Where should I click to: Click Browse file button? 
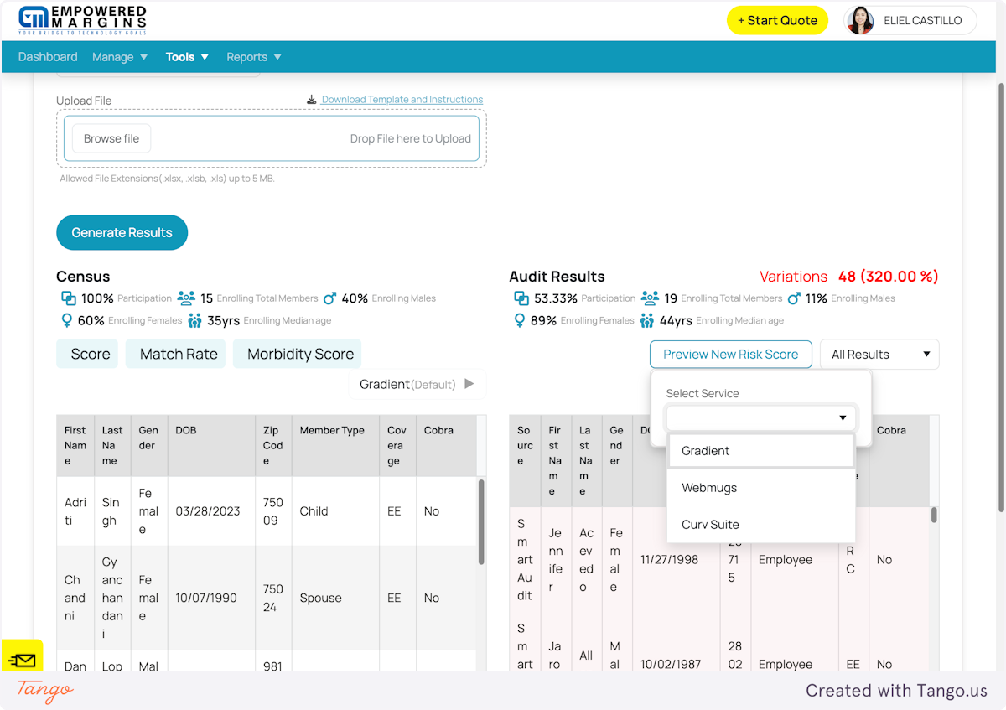coord(111,138)
